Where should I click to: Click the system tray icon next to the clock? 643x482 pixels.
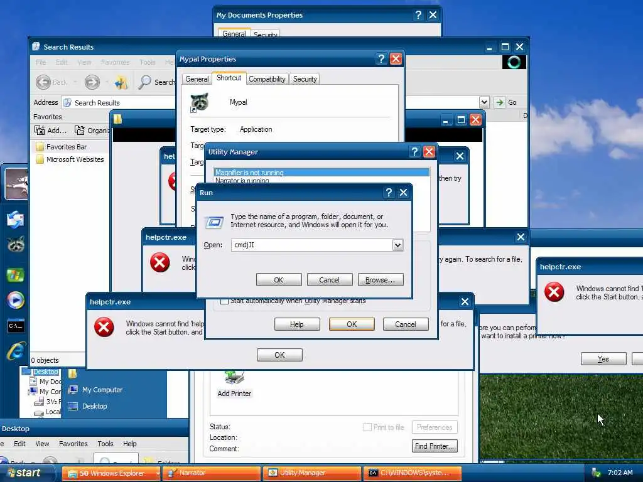click(x=596, y=473)
